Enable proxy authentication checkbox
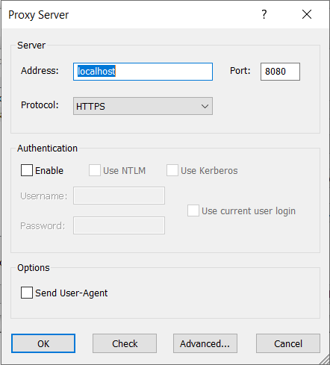 (x=27, y=170)
